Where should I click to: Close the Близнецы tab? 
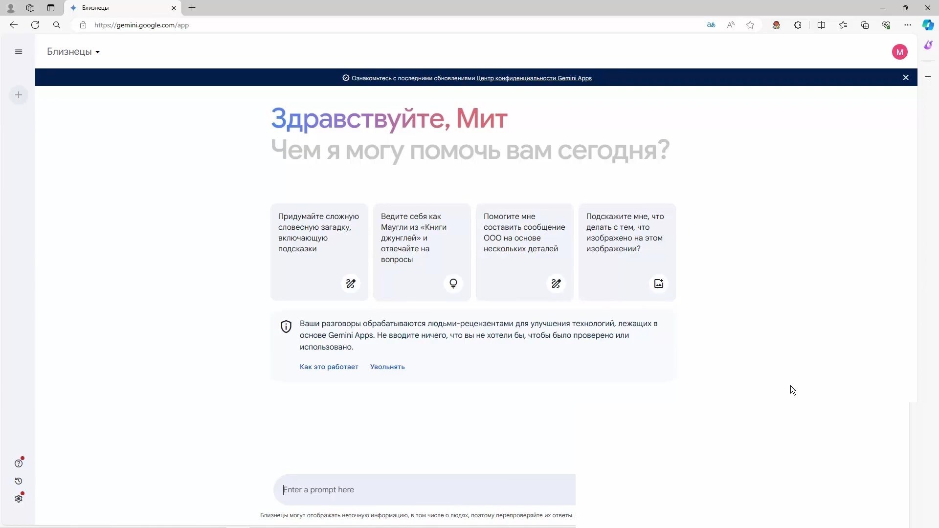tap(174, 8)
